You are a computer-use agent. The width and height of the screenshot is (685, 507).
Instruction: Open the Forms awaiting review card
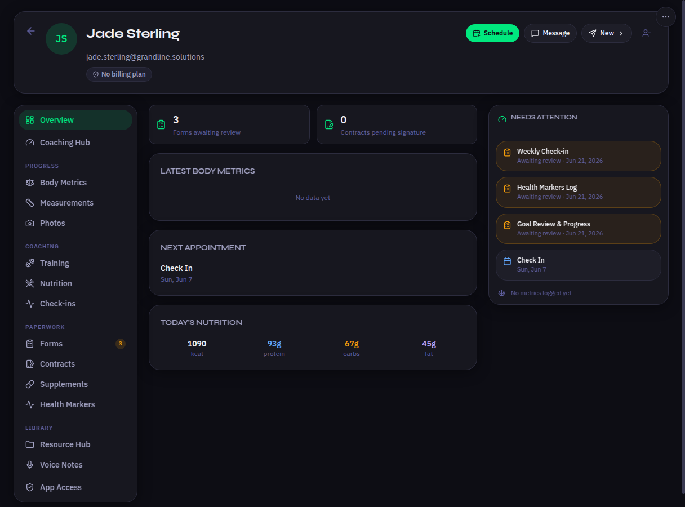coord(229,124)
